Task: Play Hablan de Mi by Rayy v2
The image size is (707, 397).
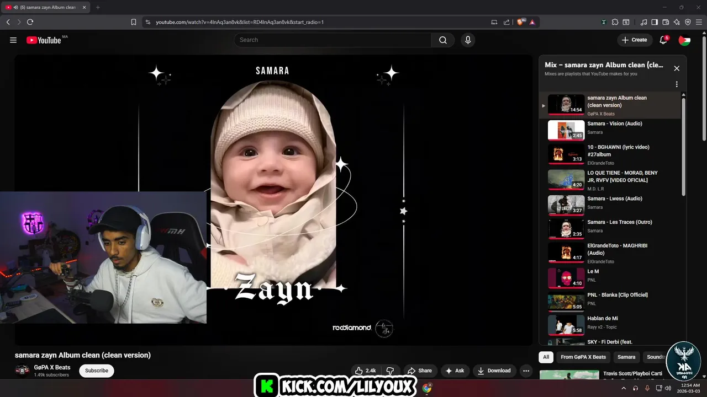Action: (x=610, y=325)
